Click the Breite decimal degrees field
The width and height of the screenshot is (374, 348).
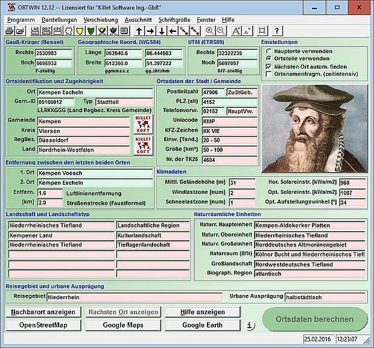tap(164, 63)
